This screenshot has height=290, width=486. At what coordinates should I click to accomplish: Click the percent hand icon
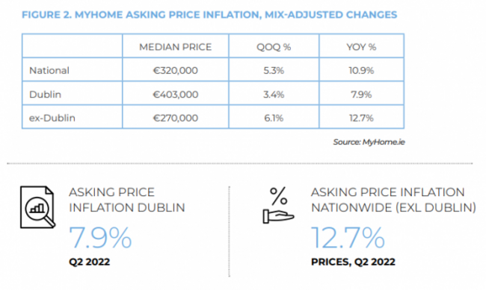(x=278, y=205)
